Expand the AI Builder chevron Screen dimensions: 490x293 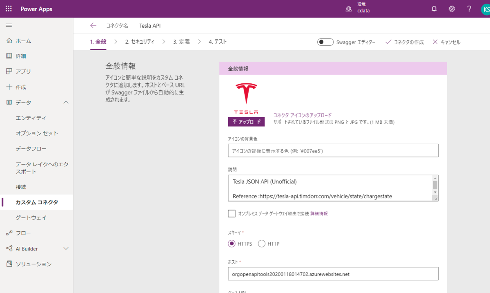pos(66,248)
